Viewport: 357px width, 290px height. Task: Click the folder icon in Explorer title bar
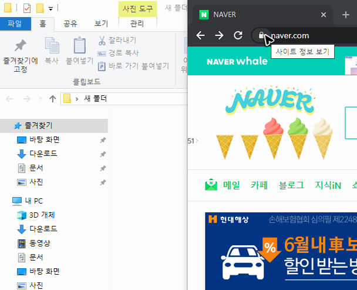coord(8,8)
